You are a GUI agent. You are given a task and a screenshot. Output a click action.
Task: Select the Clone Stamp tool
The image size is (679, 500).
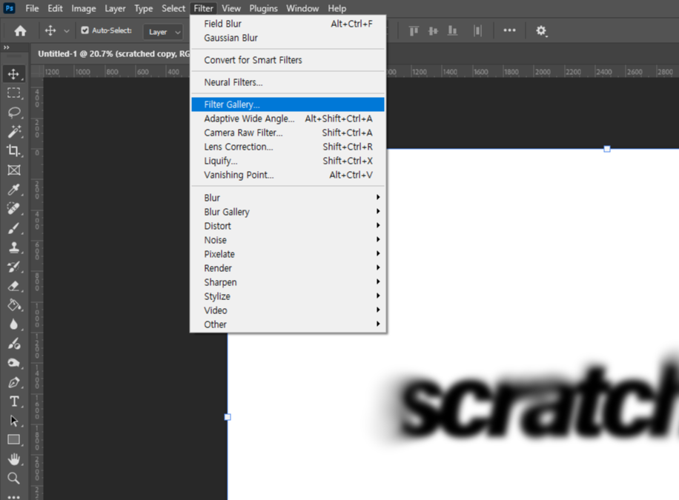(x=14, y=247)
